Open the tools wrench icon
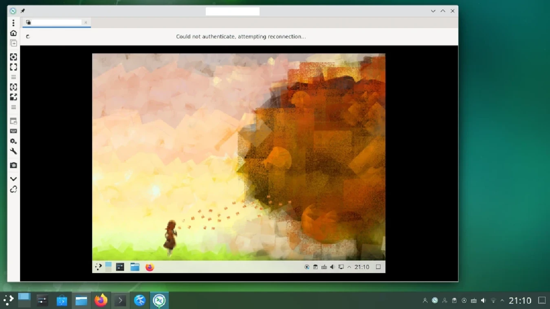 click(x=13, y=151)
